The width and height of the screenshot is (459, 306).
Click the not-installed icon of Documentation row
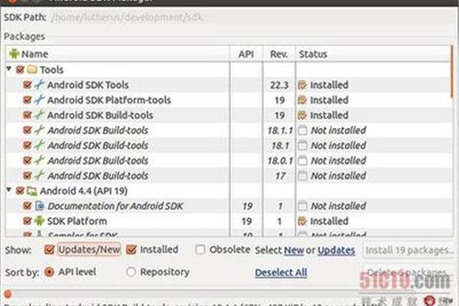302,206
